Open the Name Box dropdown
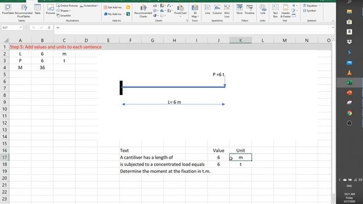The image size is (363, 204). tap(21, 28)
